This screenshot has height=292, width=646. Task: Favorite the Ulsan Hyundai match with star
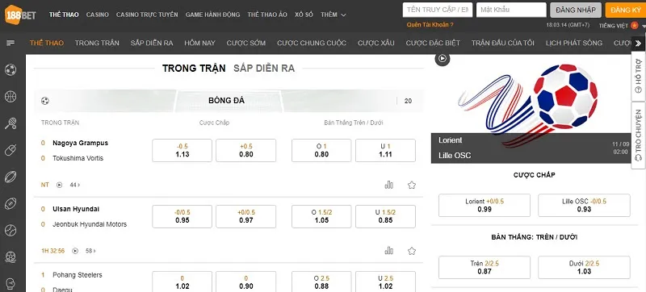[412, 251]
